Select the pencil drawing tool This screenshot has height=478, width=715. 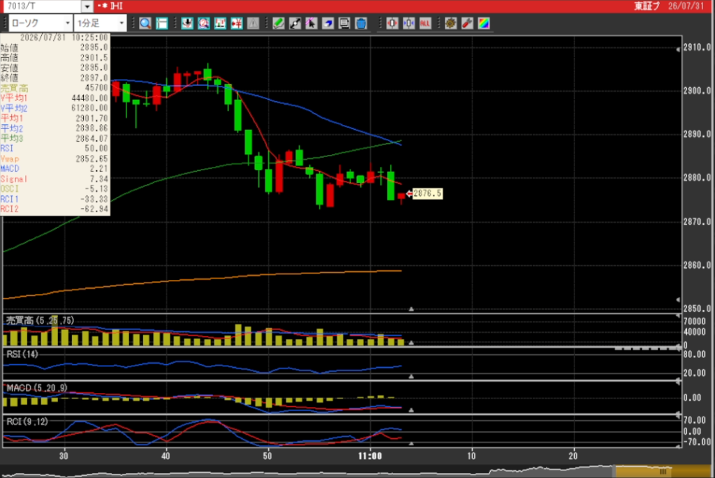[278, 23]
